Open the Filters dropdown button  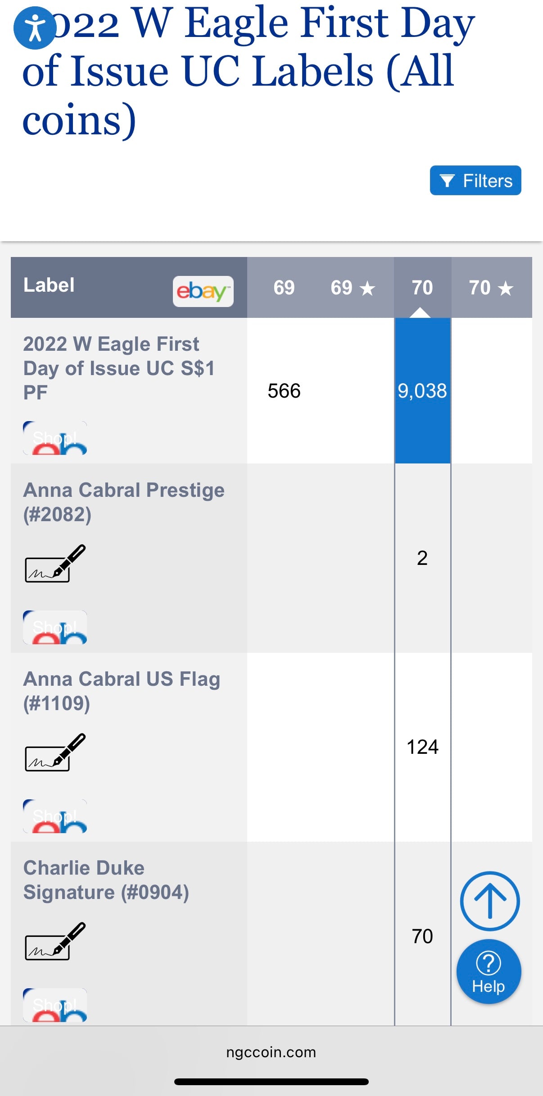(475, 180)
